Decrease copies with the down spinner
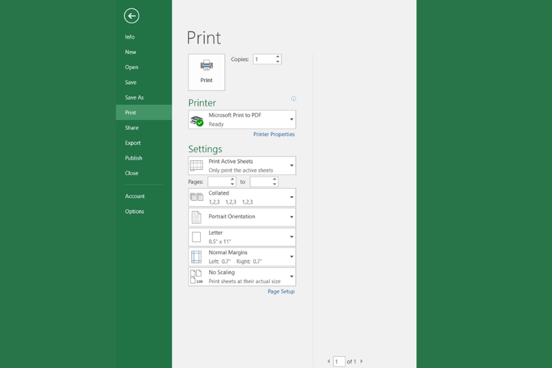This screenshot has height=368, width=552. click(x=277, y=62)
